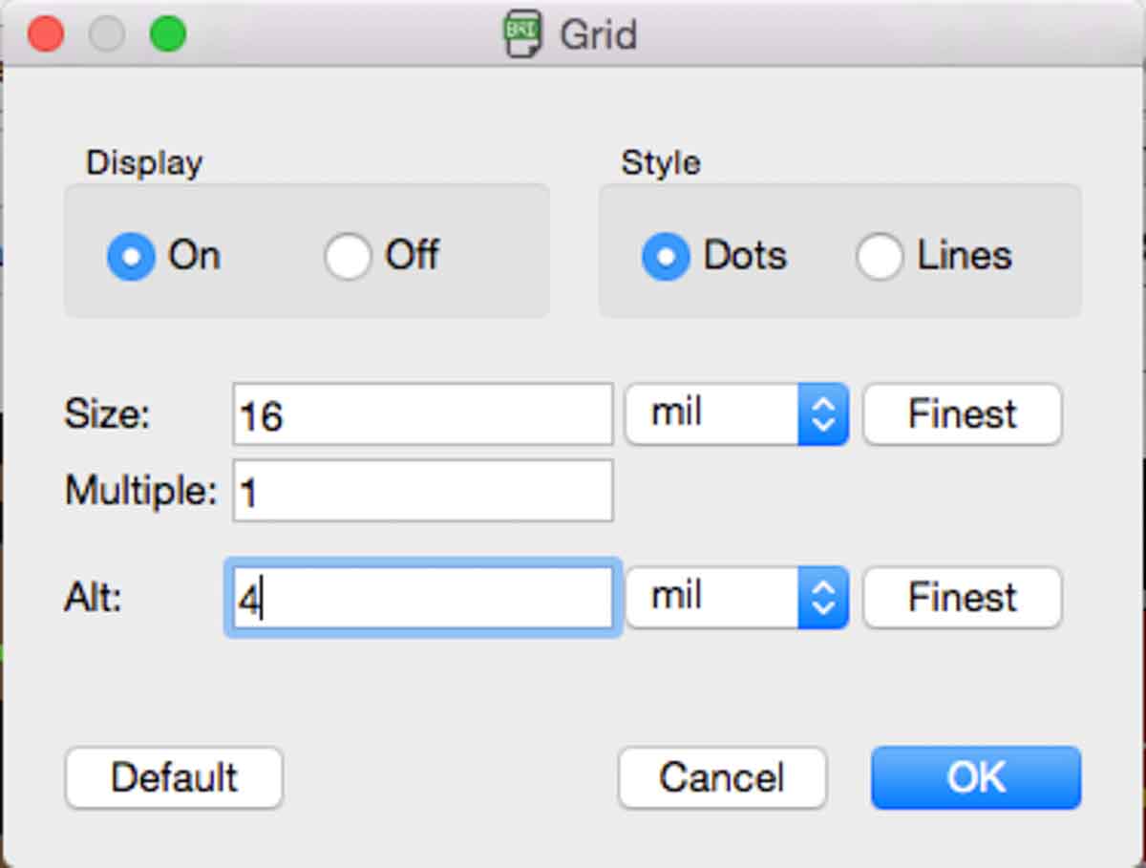The height and width of the screenshot is (868, 1146).
Task: Focus the Multiple input field
Action: [422, 492]
